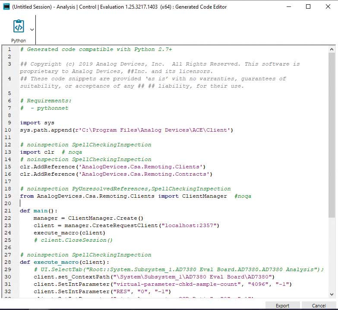Close the Generated Code Editor window
Image resolution: width=338 pixels, height=310 pixels.
point(328,6)
